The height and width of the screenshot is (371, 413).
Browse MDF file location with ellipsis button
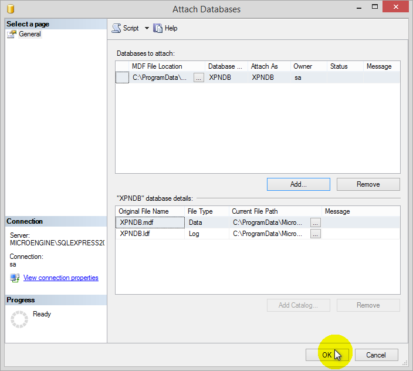199,77
